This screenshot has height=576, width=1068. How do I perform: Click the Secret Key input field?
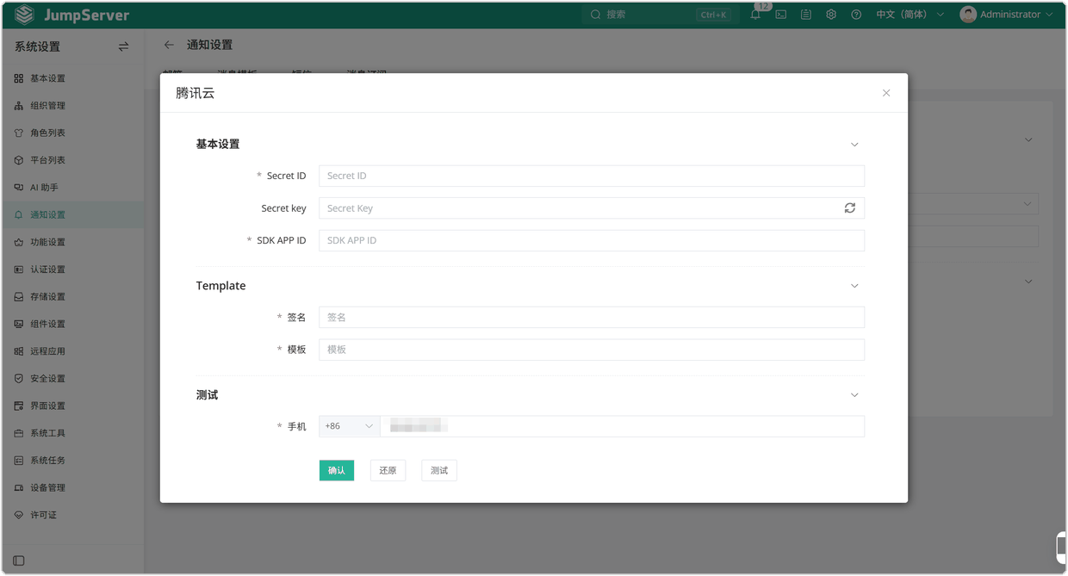tap(592, 208)
